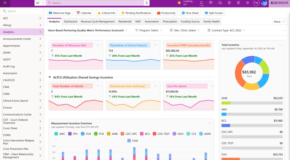
Task: Toggle the FUH legend checkbox
Action: pyautogui.click(x=83, y=134)
